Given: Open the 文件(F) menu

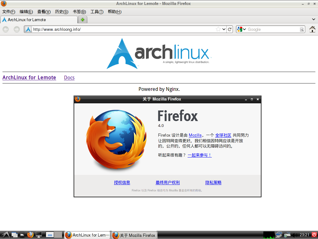Looking at the screenshot, I should click(x=9, y=12).
